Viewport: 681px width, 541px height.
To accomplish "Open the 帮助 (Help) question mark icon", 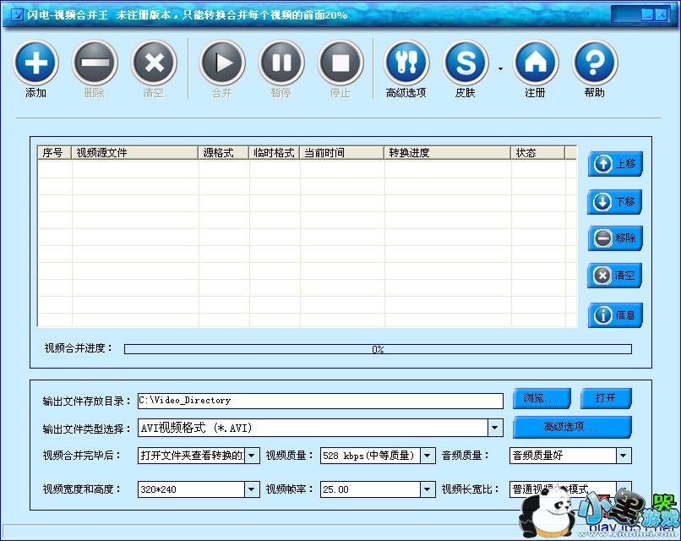I will pos(595,63).
